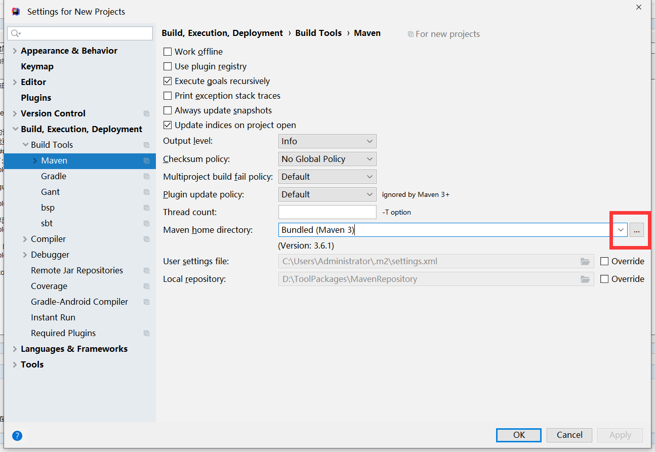Toggle Override for User settings file
This screenshot has height=452, width=655.
click(604, 261)
